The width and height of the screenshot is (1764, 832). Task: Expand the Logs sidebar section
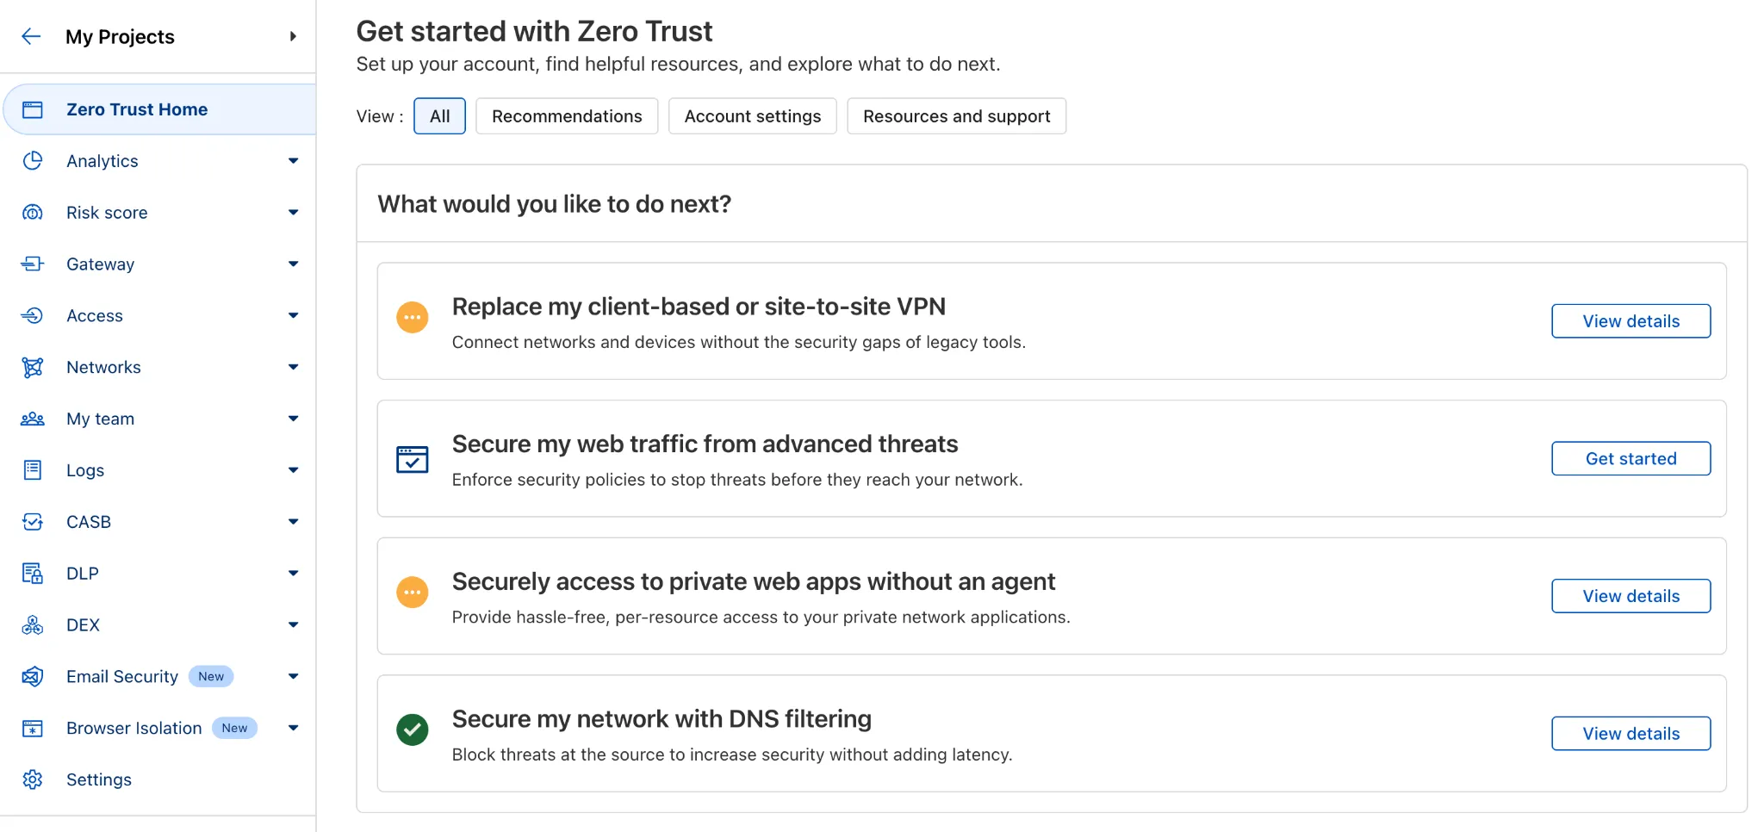coord(294,470)
